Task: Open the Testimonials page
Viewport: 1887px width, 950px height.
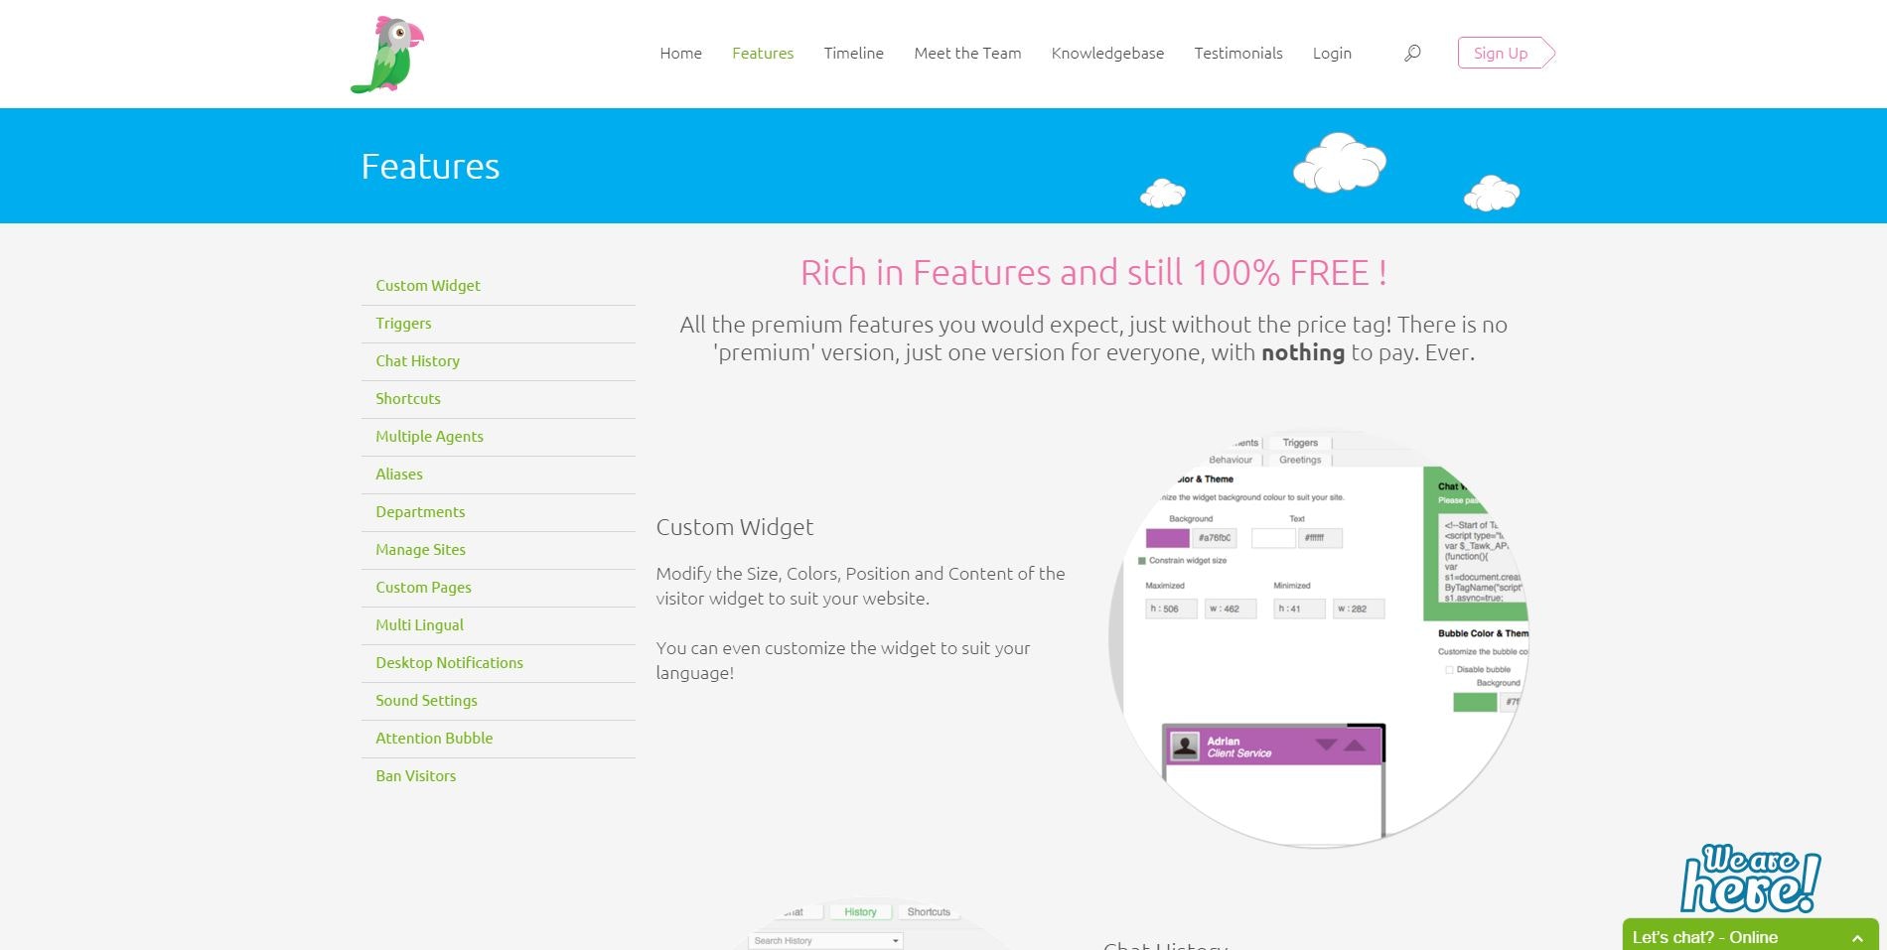Action: (x=1237, y=53)
